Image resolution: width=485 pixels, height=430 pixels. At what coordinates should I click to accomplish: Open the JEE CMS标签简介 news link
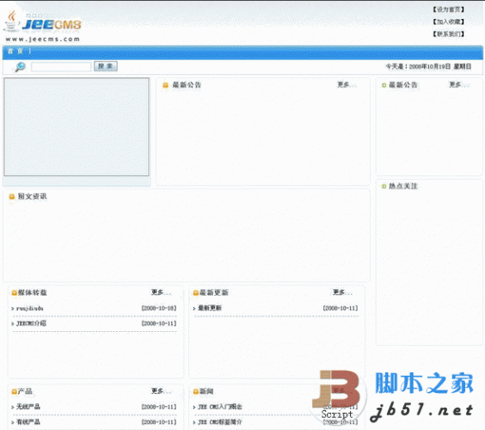[220, 422]
